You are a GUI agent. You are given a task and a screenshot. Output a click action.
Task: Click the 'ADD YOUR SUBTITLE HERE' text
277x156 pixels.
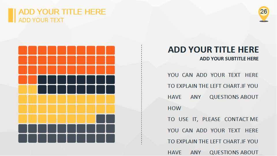(x=229, y=59)
